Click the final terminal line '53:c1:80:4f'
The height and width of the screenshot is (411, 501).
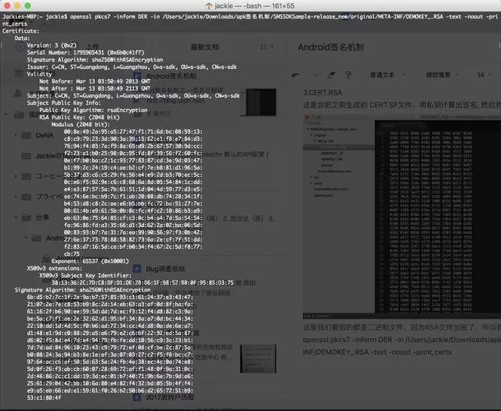pos(44,398)
